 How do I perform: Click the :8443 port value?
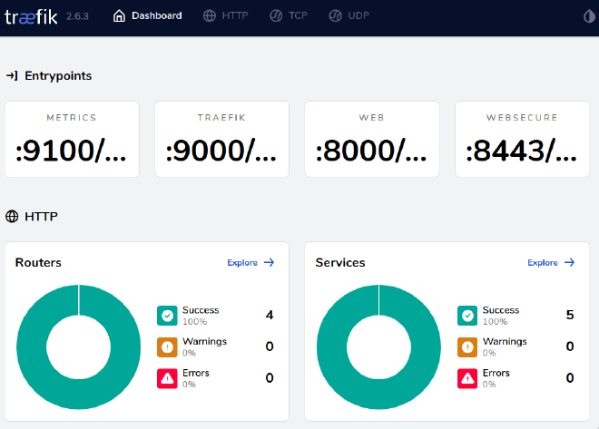point(521,151)
